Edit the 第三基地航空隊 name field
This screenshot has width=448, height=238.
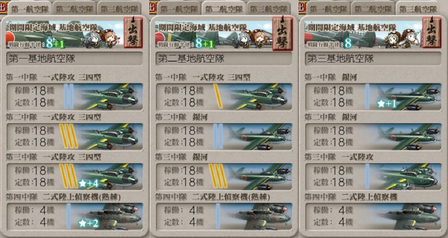(374, 59)
